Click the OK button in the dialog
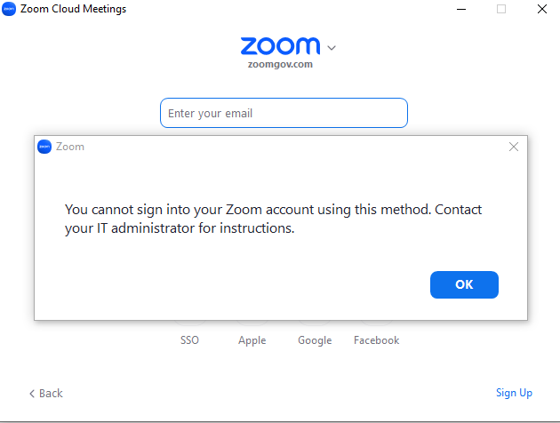This screenshot has width=560, height=423. (x=464, y=284)
